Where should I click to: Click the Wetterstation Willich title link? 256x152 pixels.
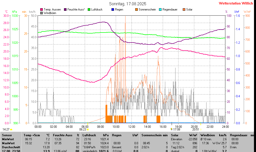(236, 3)
